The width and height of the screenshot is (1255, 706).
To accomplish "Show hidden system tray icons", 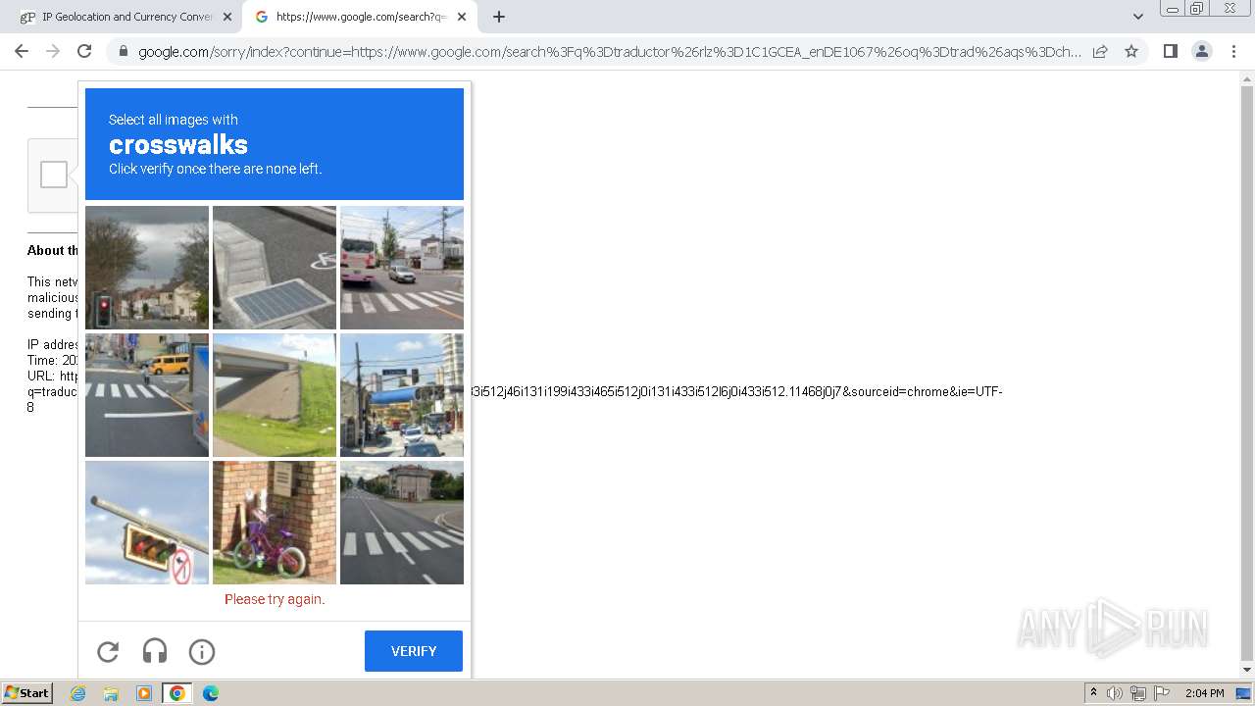I will pyautogui.click(x=1094, y=693).
